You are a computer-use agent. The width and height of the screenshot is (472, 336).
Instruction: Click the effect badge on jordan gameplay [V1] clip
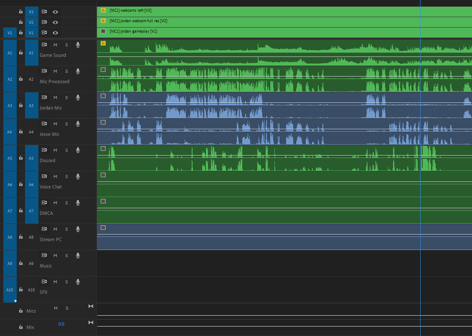(102, 31)
